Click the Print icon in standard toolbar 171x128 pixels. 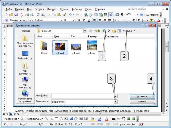pos(27,15)
